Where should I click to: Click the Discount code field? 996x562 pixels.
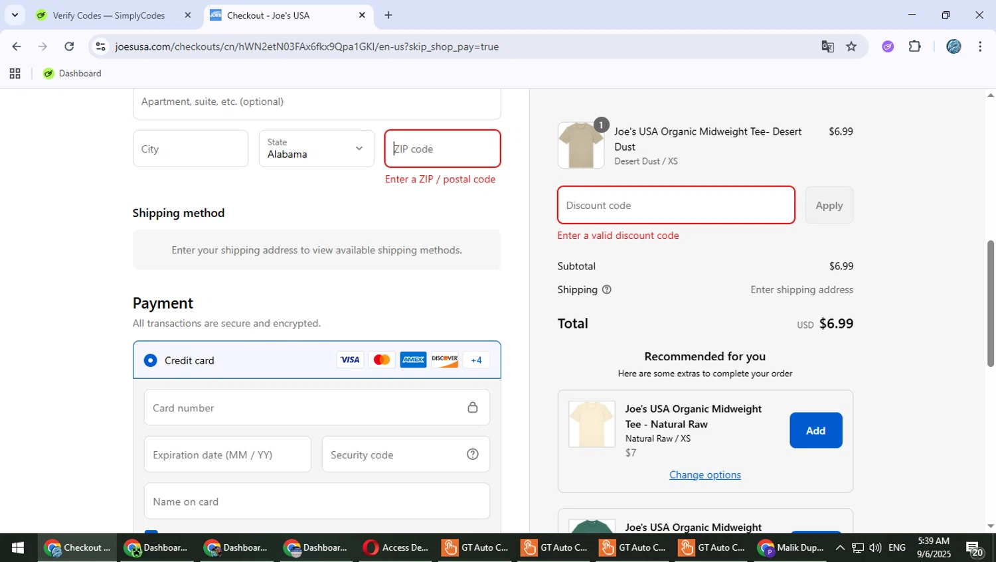pyautogui.click(x=676, y=205)
